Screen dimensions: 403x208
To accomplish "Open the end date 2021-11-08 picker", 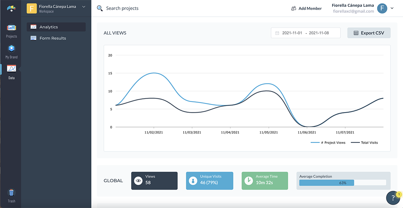I will point(319,33).
